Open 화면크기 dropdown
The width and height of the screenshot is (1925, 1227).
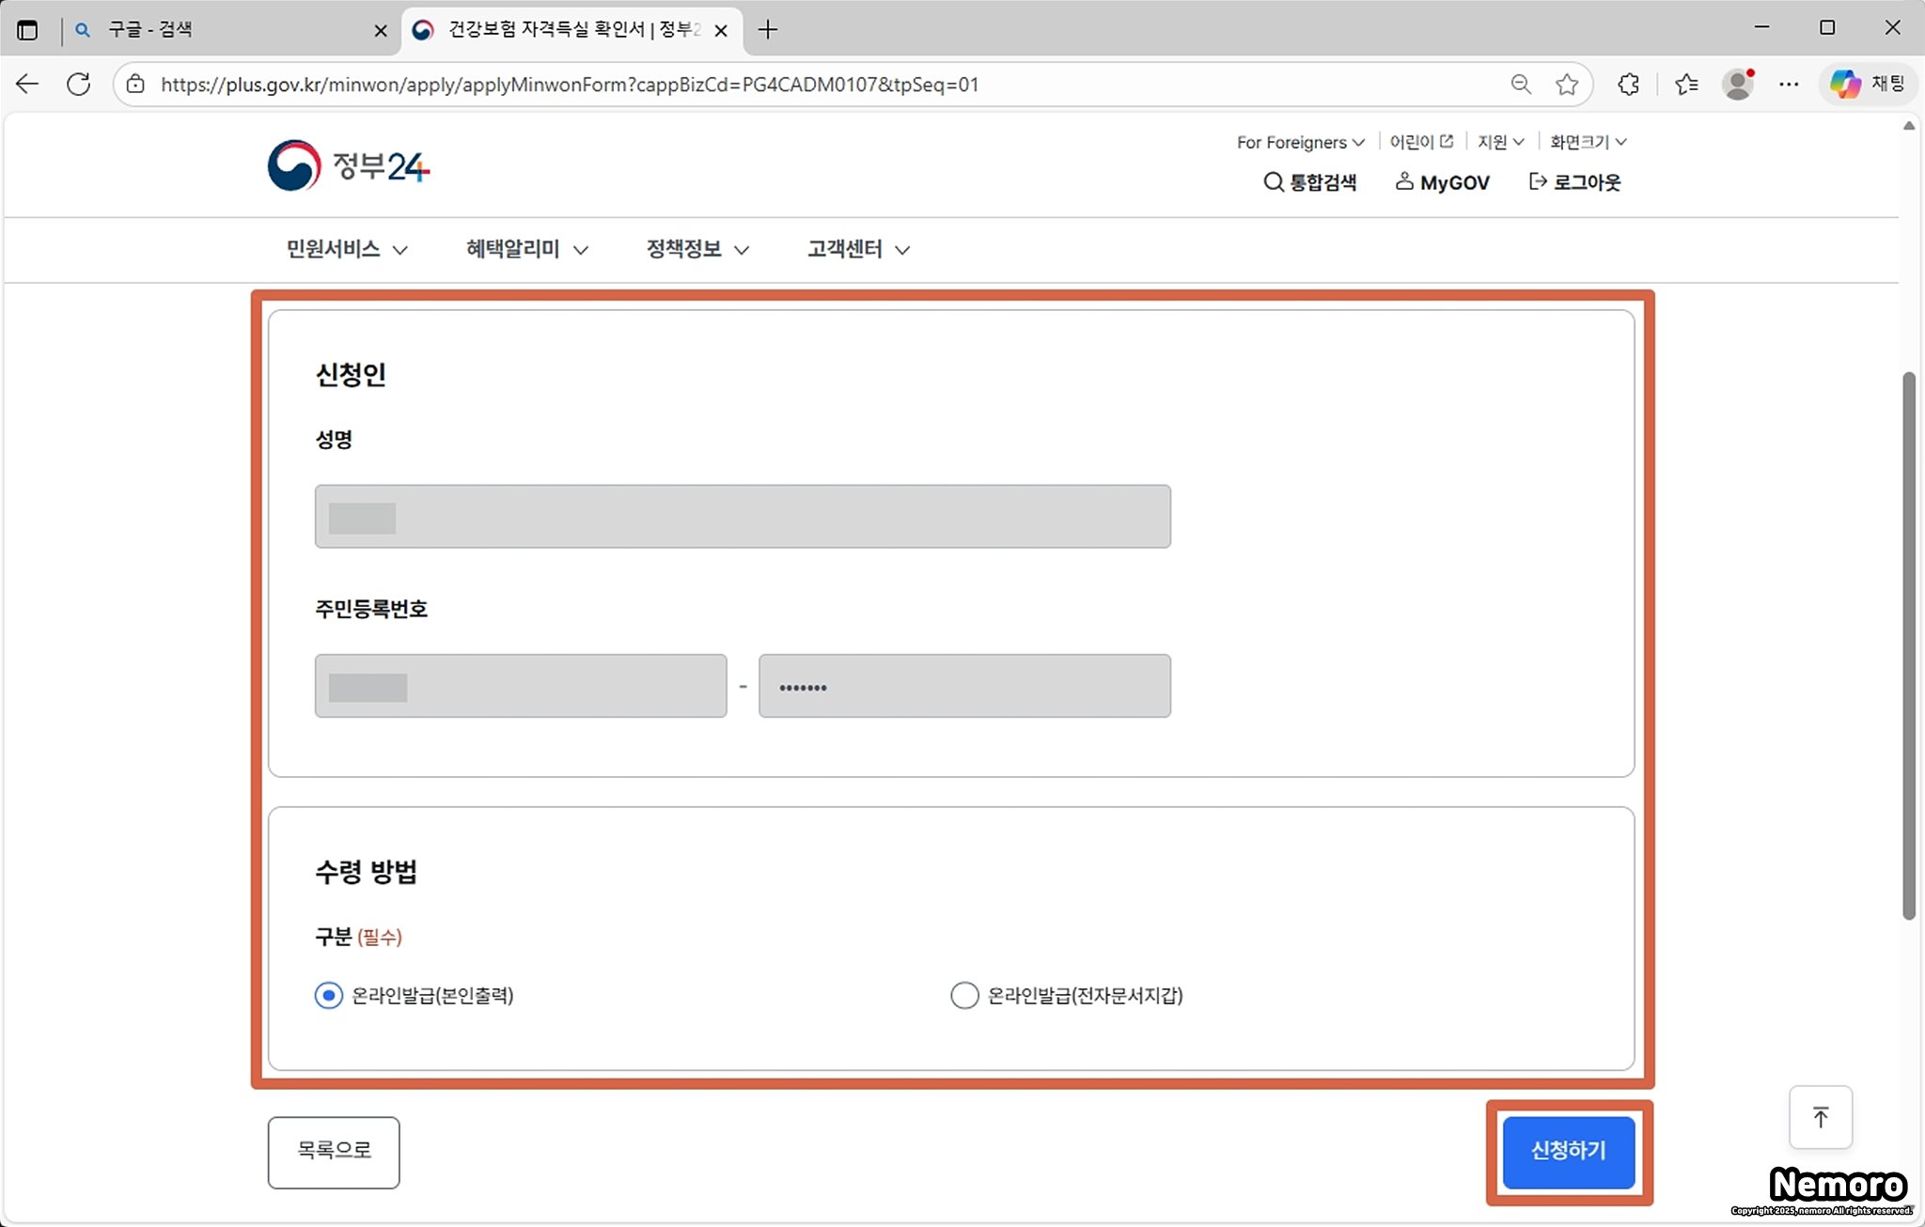point(1588,142)
